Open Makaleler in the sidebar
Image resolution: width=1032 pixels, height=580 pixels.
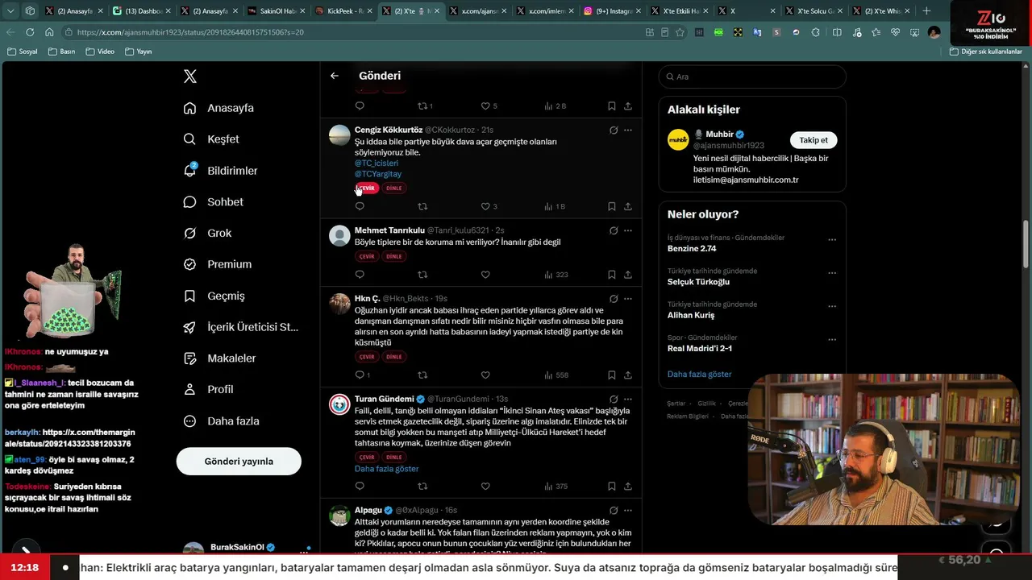coord(220,358)
